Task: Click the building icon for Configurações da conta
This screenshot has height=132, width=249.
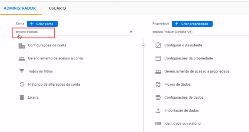Action: (x=21, y=46)
